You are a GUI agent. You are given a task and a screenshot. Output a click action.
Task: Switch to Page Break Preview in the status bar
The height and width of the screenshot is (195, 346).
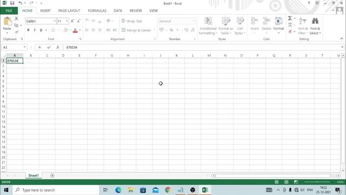coord(296,182)
